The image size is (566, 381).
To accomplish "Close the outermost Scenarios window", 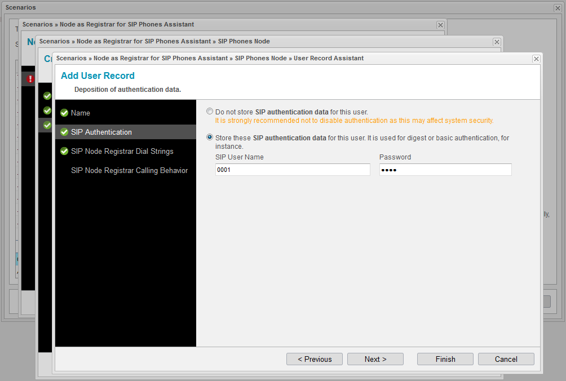I will (x=558, y=8).
